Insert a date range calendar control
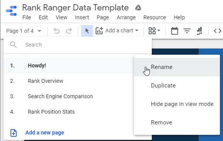This screenshot has width=223, height=141. [175, 31]
